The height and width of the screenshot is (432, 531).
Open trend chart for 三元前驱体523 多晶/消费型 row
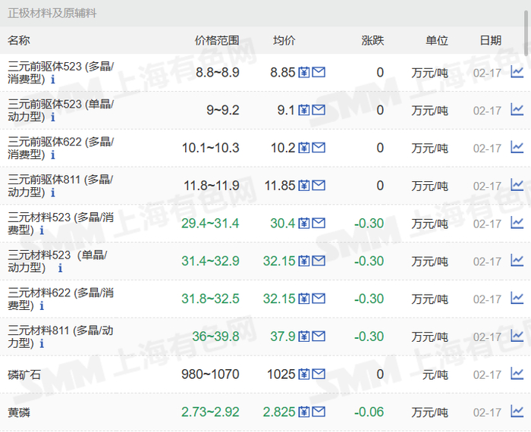[x=517, y=72]
